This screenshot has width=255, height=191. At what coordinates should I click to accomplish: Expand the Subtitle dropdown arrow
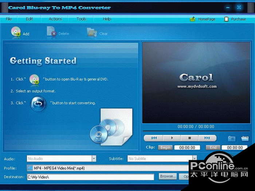[x=195, y=158]
